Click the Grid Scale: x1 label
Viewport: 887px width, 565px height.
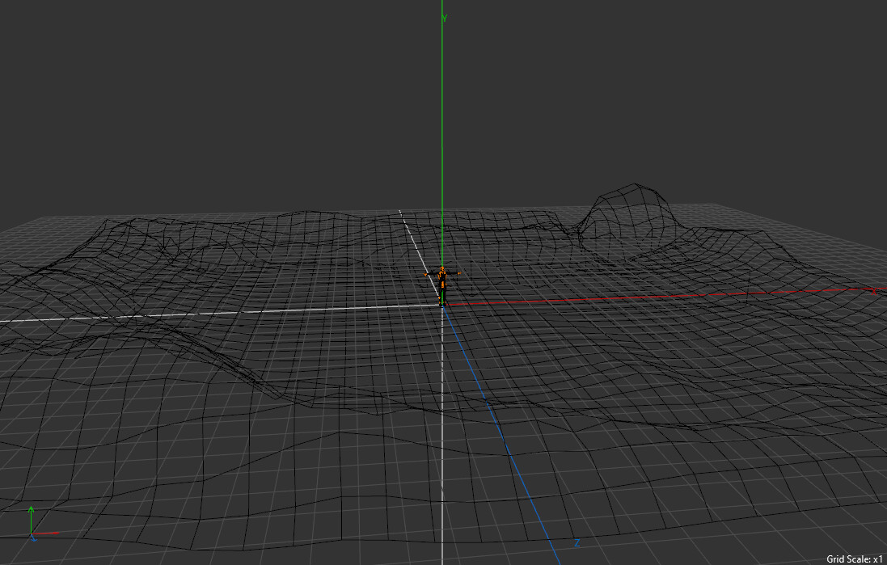pos(854,559)
